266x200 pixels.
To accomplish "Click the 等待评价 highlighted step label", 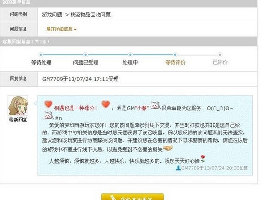I will pyautogui.click(x=175, y=62).
